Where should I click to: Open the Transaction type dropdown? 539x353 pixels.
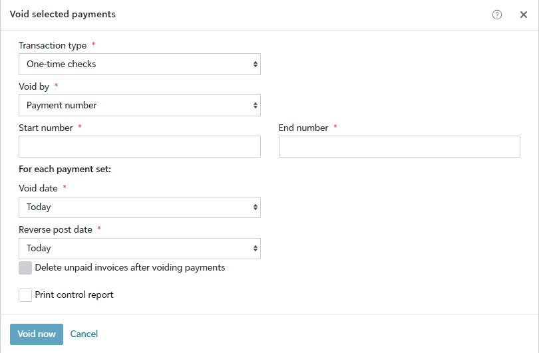140,64
